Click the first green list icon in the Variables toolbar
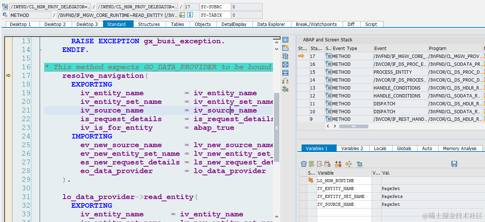 (312, 164)
